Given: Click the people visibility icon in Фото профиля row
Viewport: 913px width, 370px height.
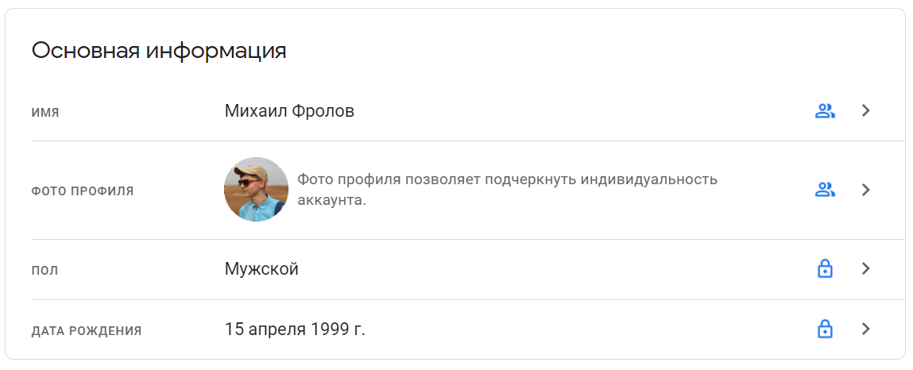Looking at the screenshot, I should tap(825, 190).
